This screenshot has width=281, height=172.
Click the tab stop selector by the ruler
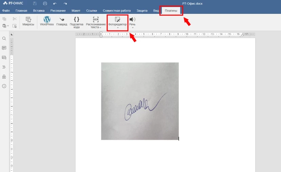[x=11, y=34]
